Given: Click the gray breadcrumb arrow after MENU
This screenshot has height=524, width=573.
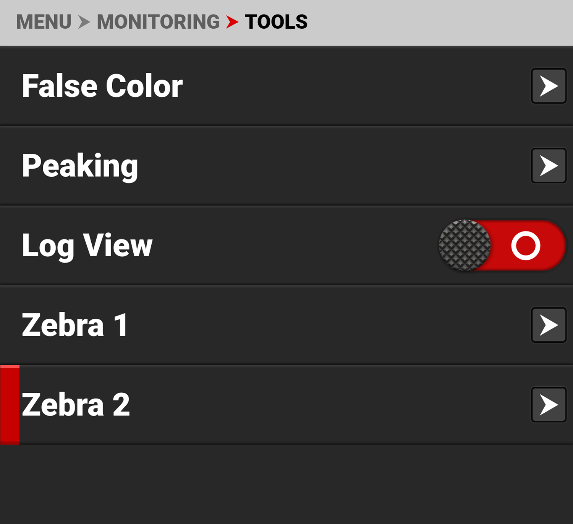Looking at the screenshot, I should [x=84, y=22].
